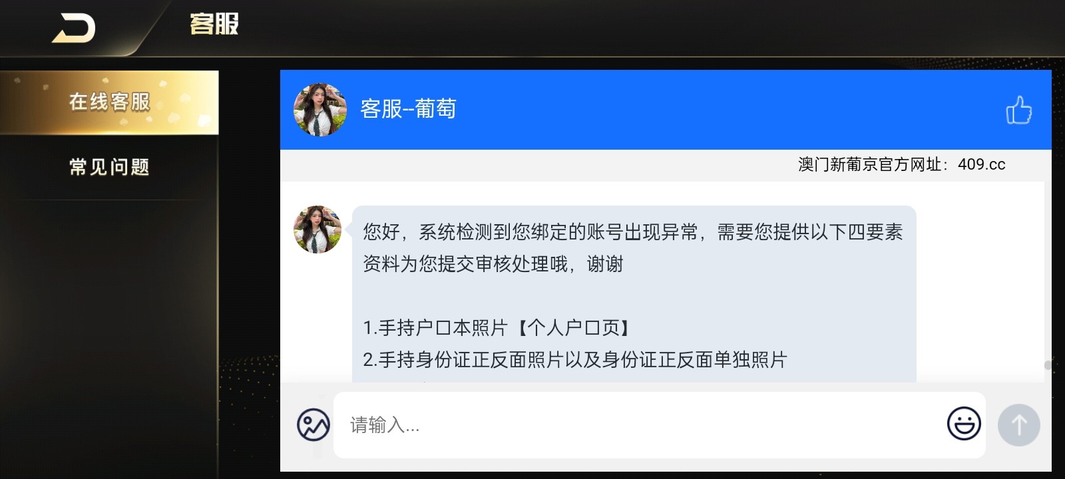Click the blue chat header bar
This screenshot has height=479, width=1065.
pos(666,110)
